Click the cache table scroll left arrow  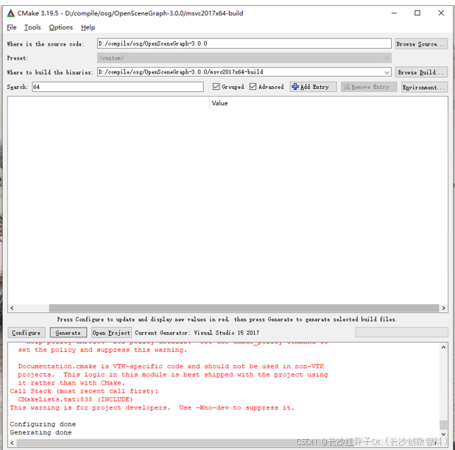[x=12, y=308]
